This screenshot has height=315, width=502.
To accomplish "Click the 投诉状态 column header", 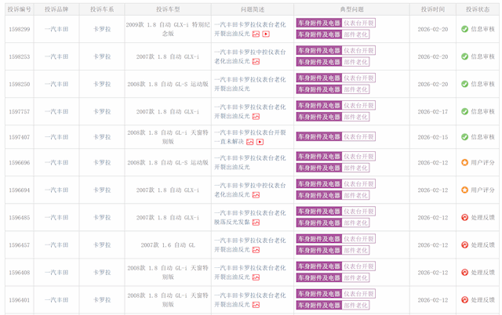I will tap(478, 9).
